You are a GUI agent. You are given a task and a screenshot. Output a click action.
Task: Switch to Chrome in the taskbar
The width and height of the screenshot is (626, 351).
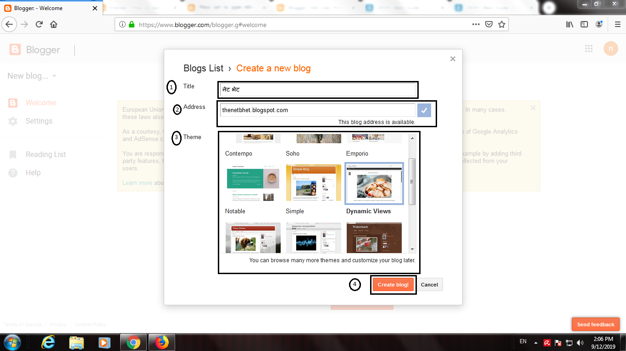point(133,342)
